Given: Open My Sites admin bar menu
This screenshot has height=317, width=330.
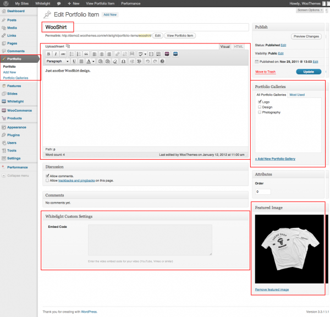Looking at the screenshot, I should [x=21, y=4].
